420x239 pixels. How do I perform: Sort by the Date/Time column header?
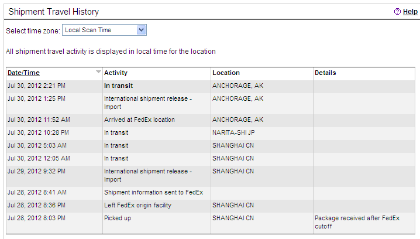pyautogui.click(x=23, y=73)
